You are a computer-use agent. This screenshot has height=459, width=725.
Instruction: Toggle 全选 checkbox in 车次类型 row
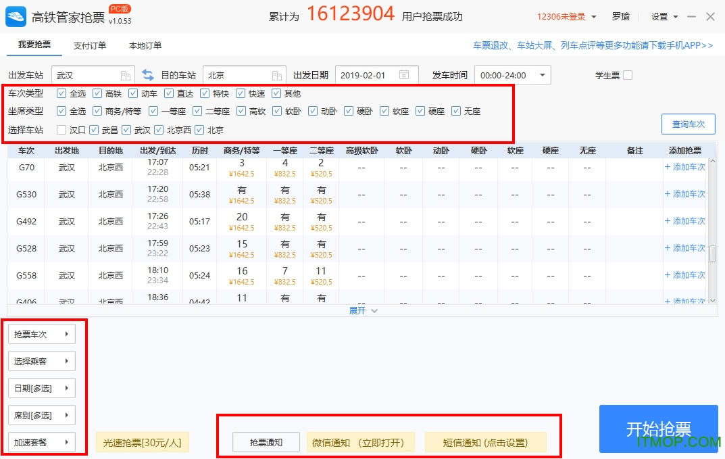tap(61, 93)
